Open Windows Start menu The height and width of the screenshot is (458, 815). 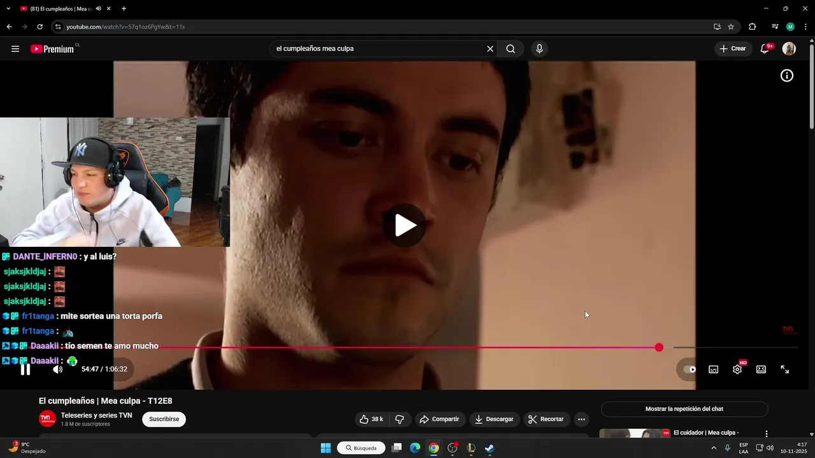point(325,448)
